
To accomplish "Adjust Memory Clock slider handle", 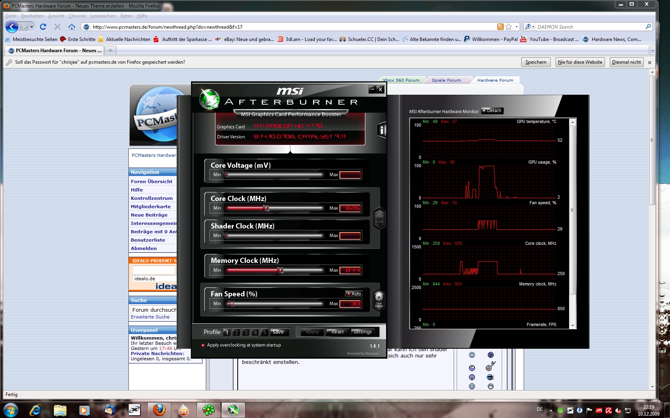I will pyautogui.click(x=281, y=270).
